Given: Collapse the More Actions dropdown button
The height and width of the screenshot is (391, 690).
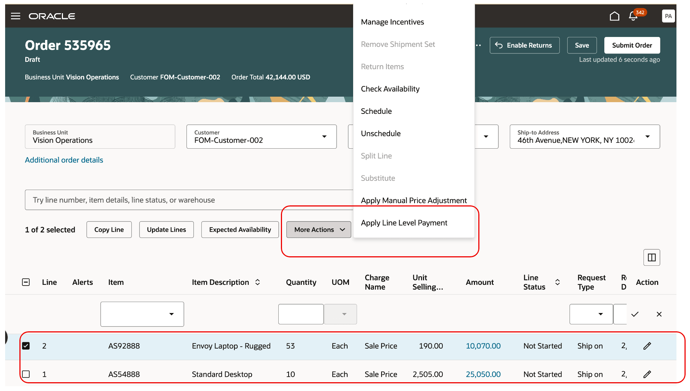Looking at the screenshot, I should (x=319, y=230).
